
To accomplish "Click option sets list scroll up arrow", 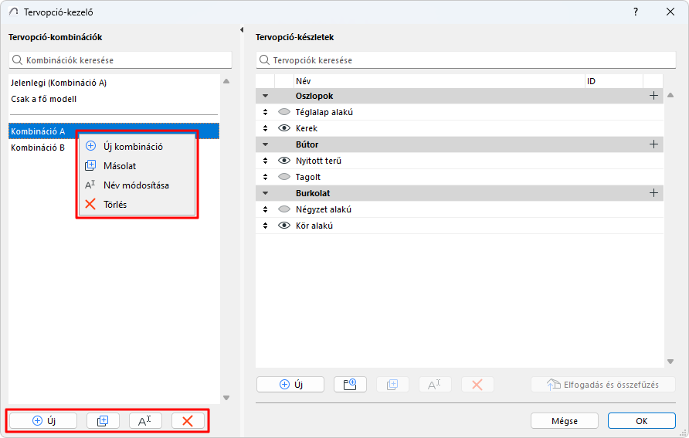I will click(x=670, y=95).
